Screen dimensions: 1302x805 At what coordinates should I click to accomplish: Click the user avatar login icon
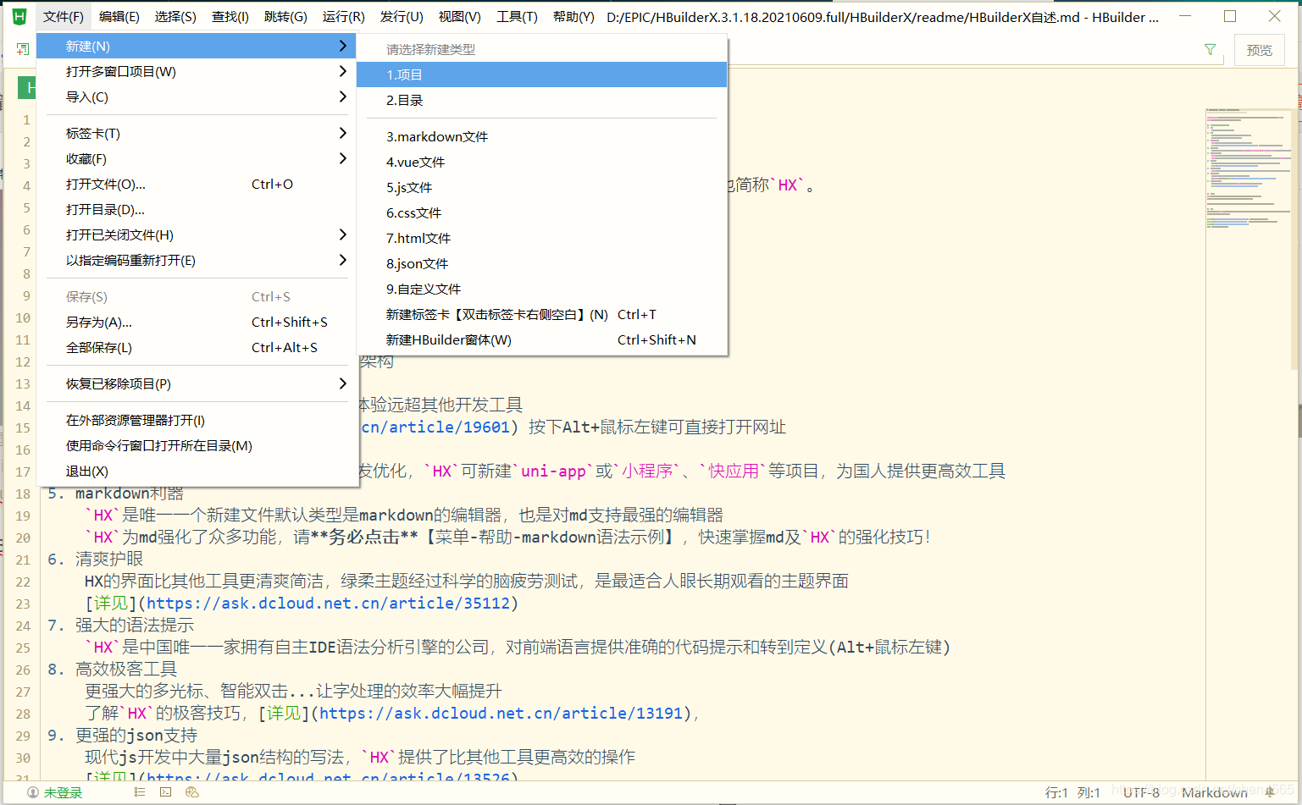tap(33, 792)
